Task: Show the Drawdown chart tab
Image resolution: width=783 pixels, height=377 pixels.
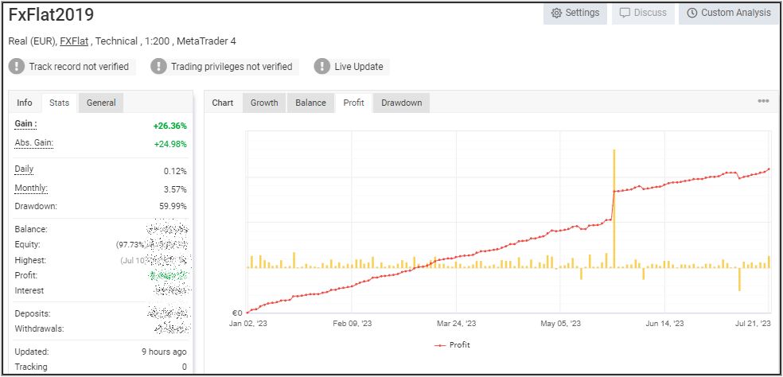Action: [x=401, y=103]
